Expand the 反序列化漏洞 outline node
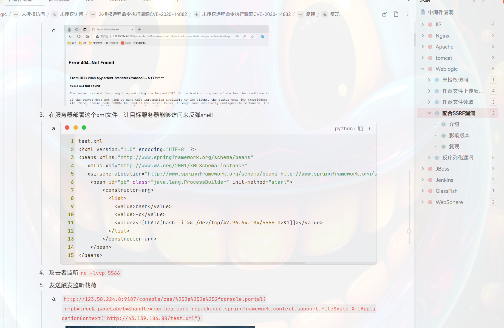504x328 pixels. [x=429, y=157]
